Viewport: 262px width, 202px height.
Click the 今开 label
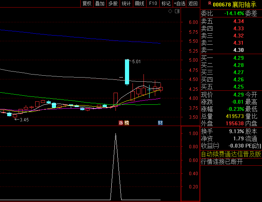coord(251,95)
